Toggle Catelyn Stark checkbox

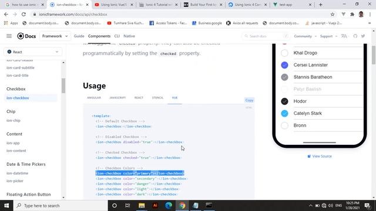coord(284,113)
